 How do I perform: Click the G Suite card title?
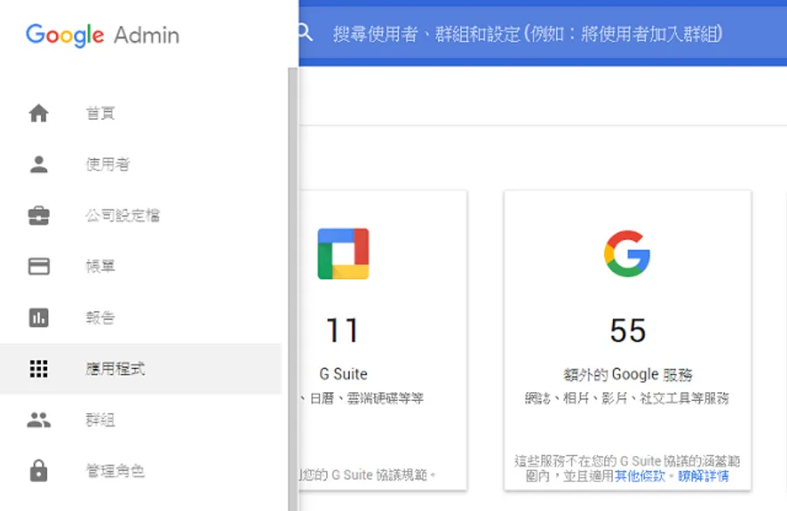coord(344,374)
